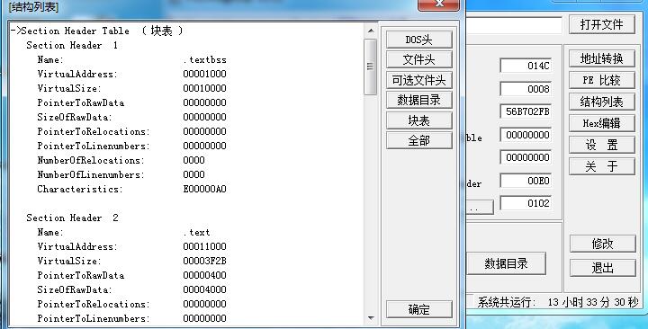Click the PointerToRawData value 00000400
Viewport: 648px width, 329px height.
204,275
